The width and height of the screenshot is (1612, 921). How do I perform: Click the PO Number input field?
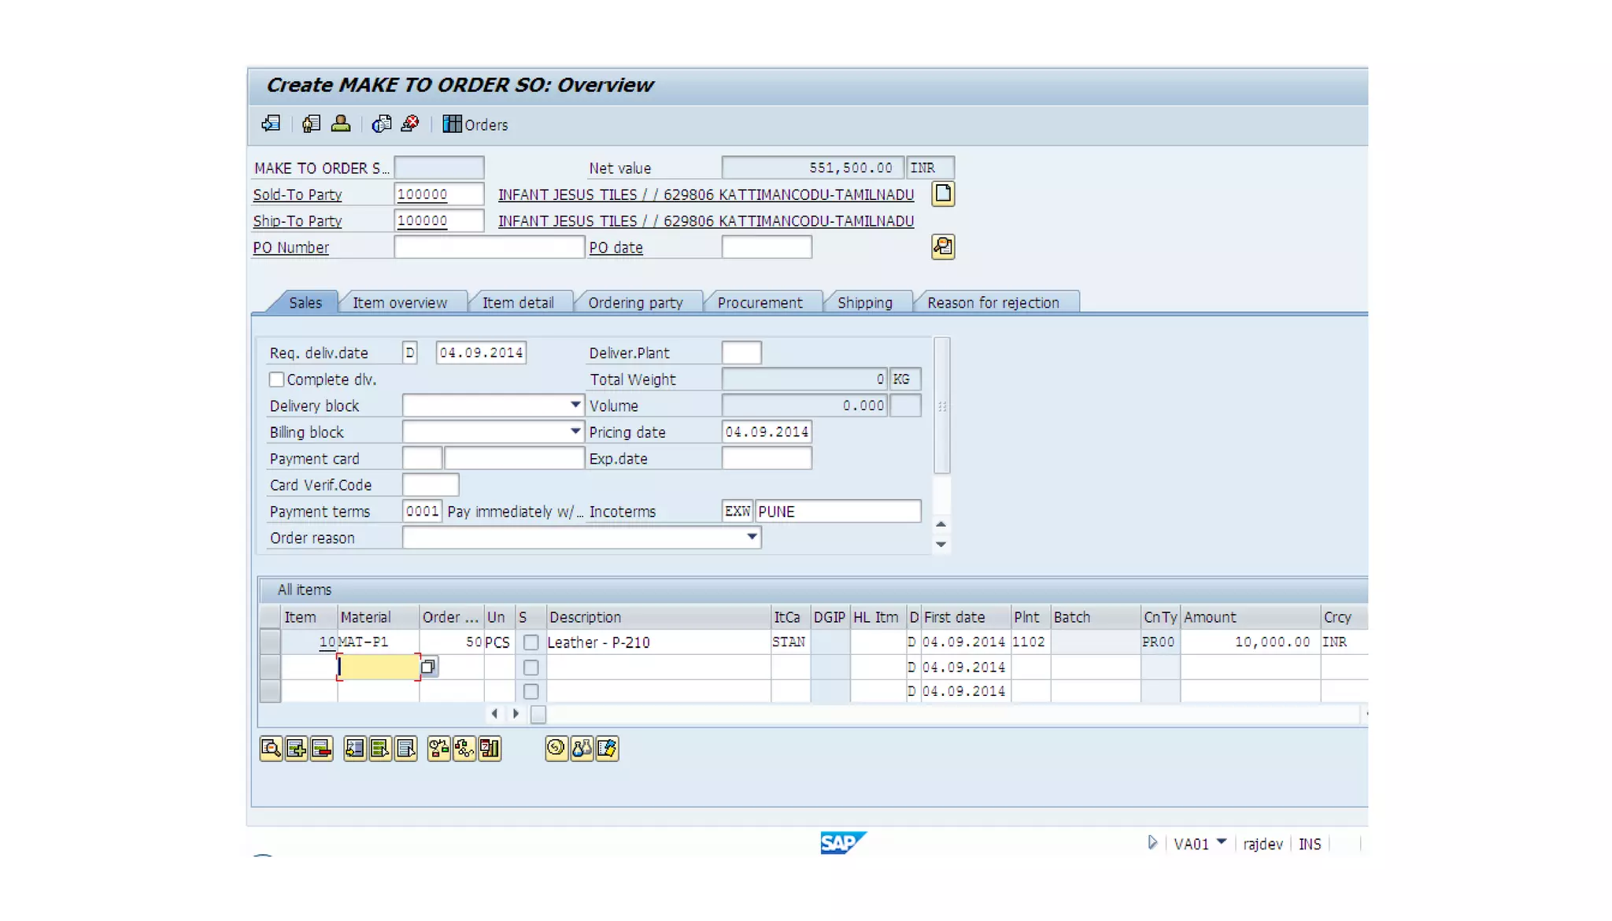pos(489,247)
